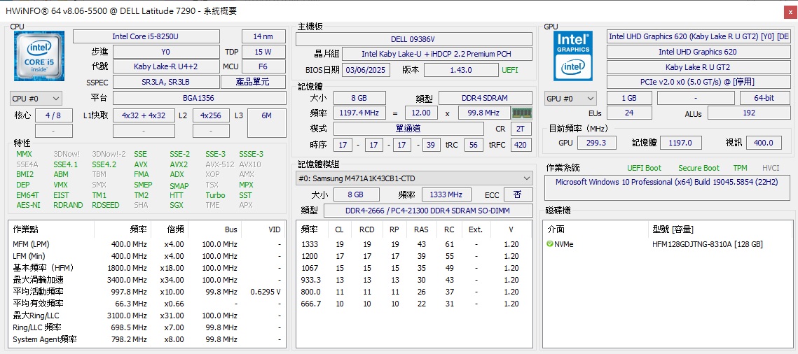Viewport: 798px width, 354px height.
Task: Click the 15 W TDP field
Action: pyautogui.click(x=263, y=52)
